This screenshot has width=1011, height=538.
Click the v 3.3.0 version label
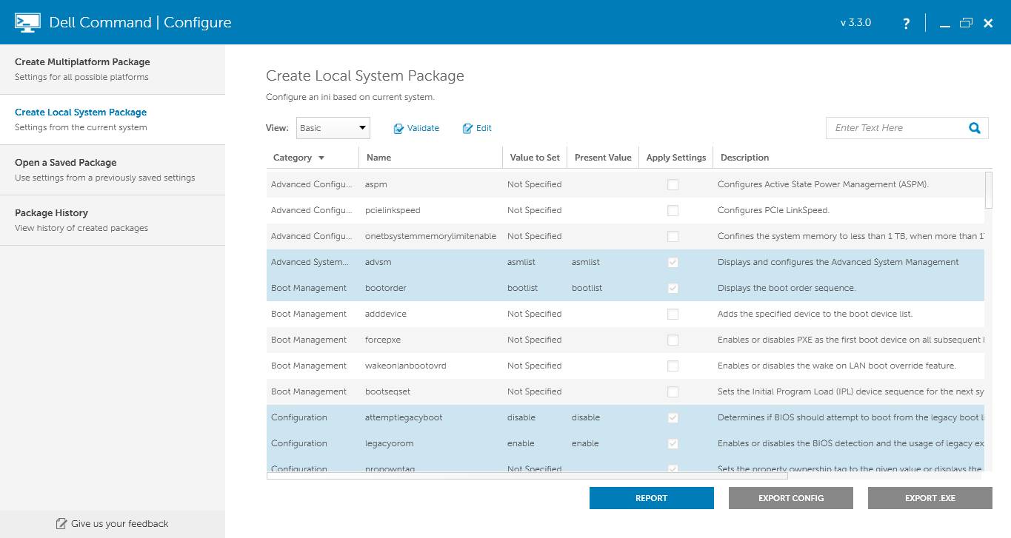[855, 23]
